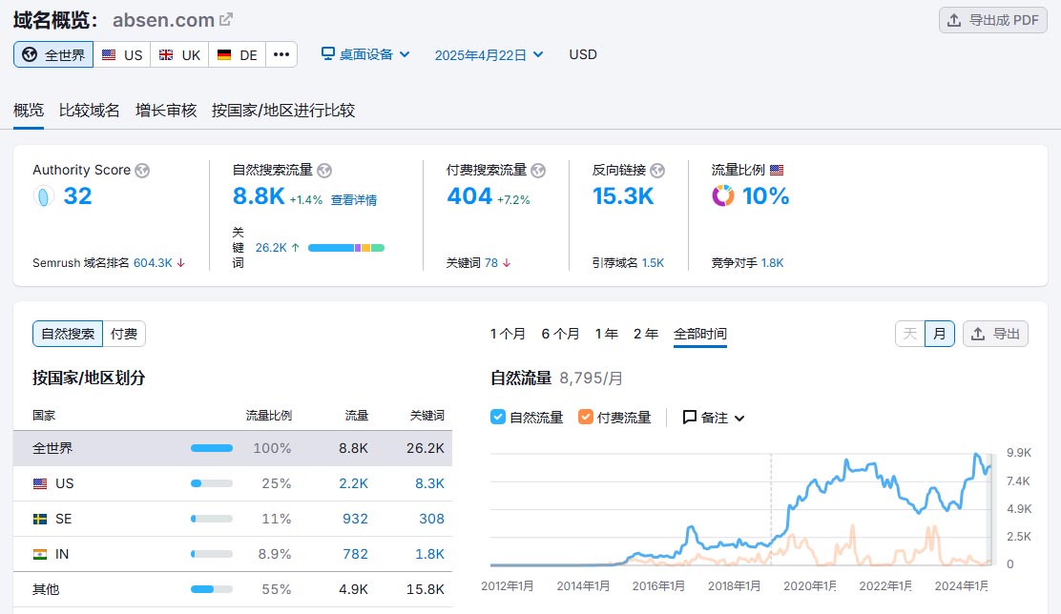Click the notes speech bubble icon

click(x=690, y=418)
